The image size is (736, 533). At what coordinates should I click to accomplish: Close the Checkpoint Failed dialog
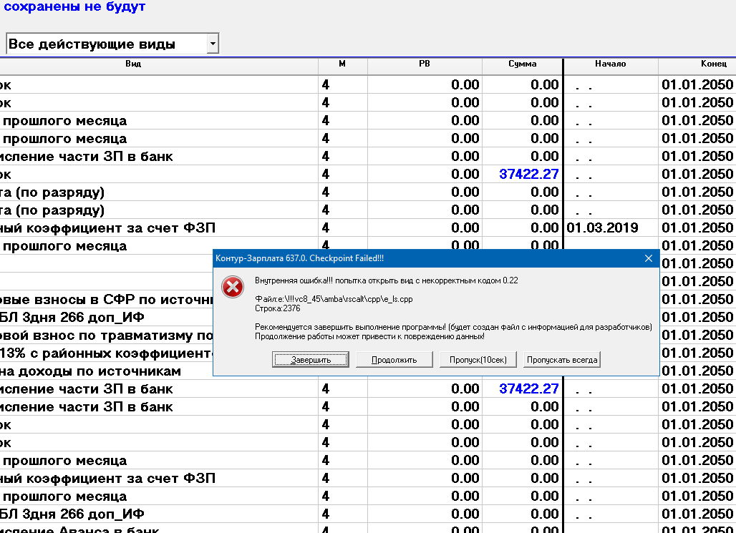649,258
